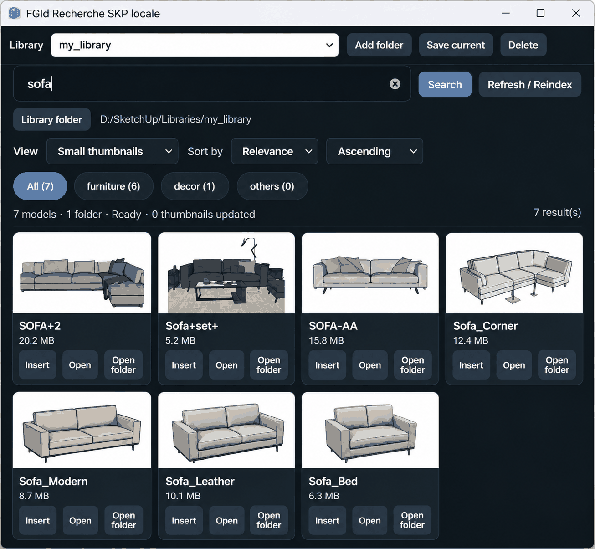This screenshot has height=549, width=595.
Task: Click the D:/SketchUp/Libraries/my_library path text
Action: (x=176, y=119)
